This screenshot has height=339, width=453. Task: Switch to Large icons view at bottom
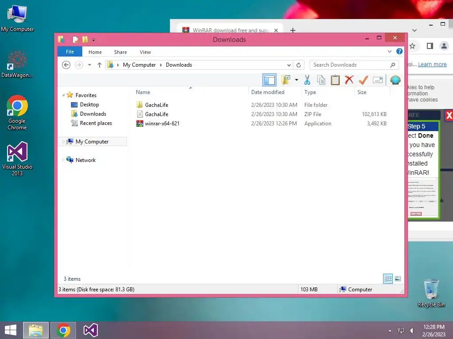[398, 279]
